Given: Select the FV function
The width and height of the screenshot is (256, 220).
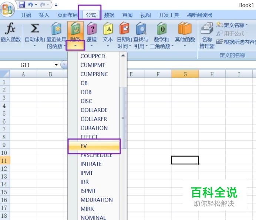Looking at the screenshot, I should [x=94, y=146].
